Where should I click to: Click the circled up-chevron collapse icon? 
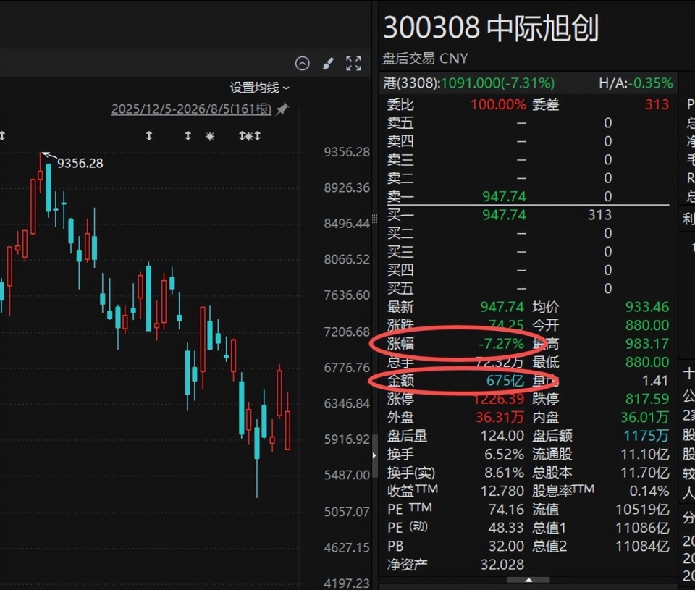point(303,64)
